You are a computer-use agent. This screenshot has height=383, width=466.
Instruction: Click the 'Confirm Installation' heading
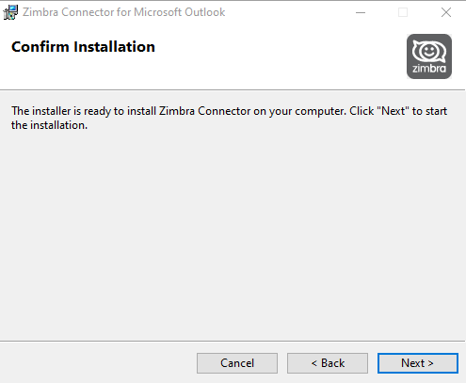(83, 47)
